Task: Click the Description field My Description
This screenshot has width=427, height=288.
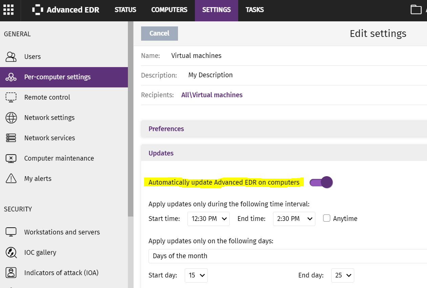Action: point(210,75)
